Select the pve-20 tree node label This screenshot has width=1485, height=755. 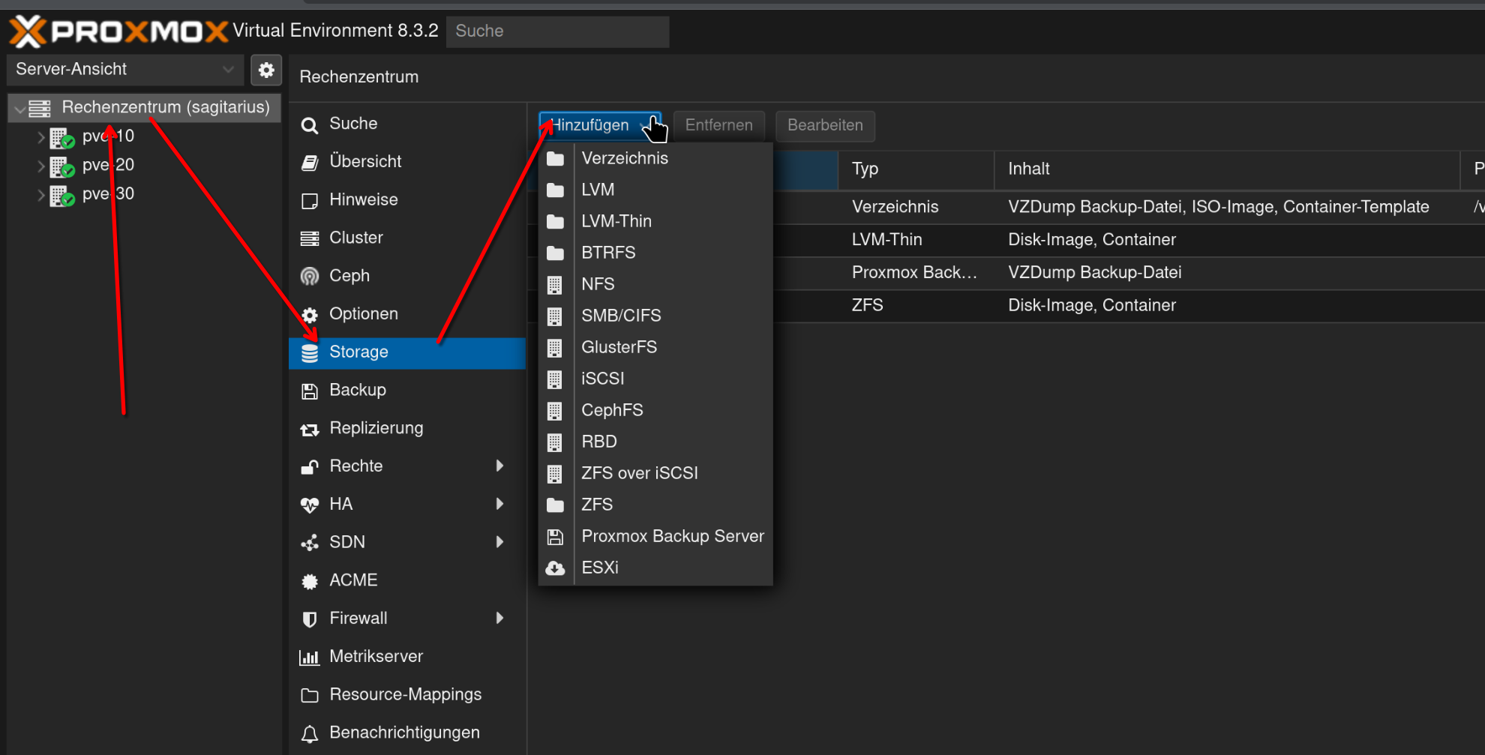[108, 165]
